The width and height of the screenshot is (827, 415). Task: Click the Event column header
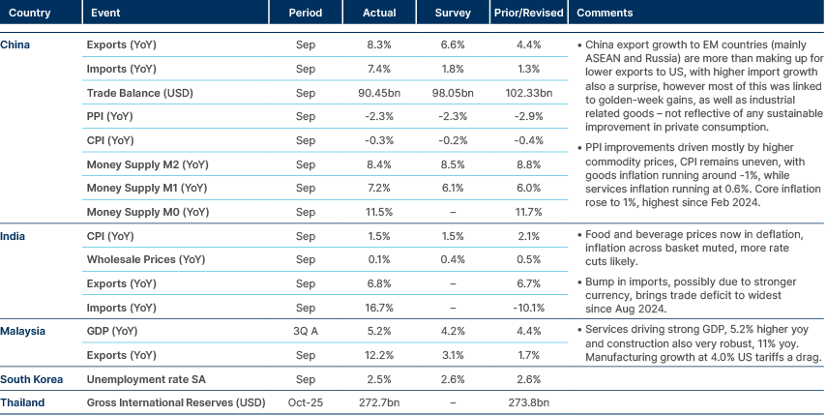pos(106,14)
